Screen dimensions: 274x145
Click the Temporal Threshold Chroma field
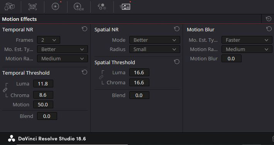[43, 95]
